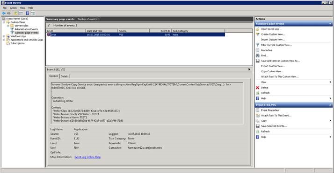The width and height of the screenshot is (334, 173).
Task: Open the Action menu
Action: click(13, 8)
